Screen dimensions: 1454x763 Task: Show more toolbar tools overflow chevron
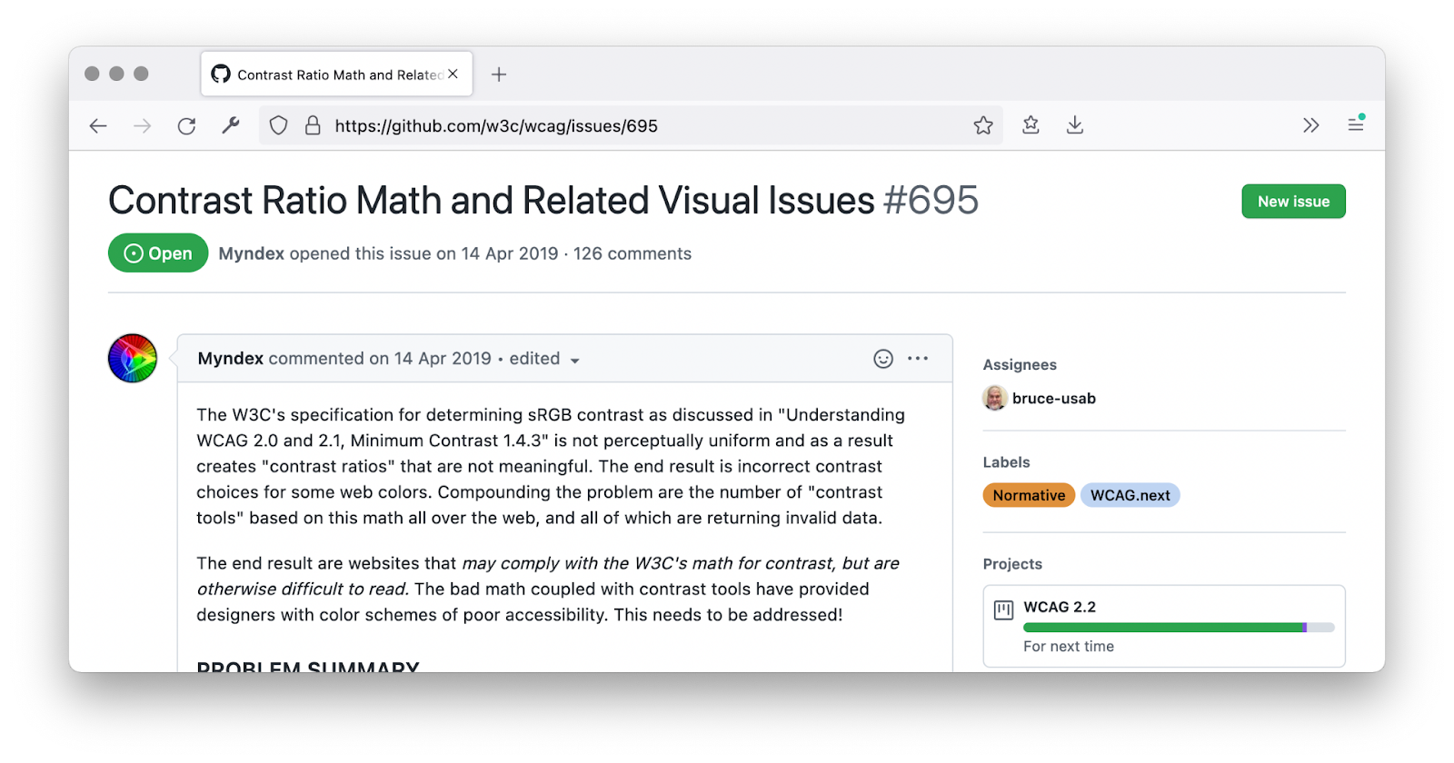click(1310, 125)
